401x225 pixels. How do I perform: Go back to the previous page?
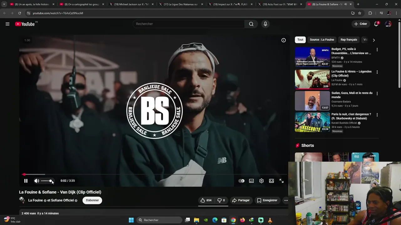click(x=4, y=13)
